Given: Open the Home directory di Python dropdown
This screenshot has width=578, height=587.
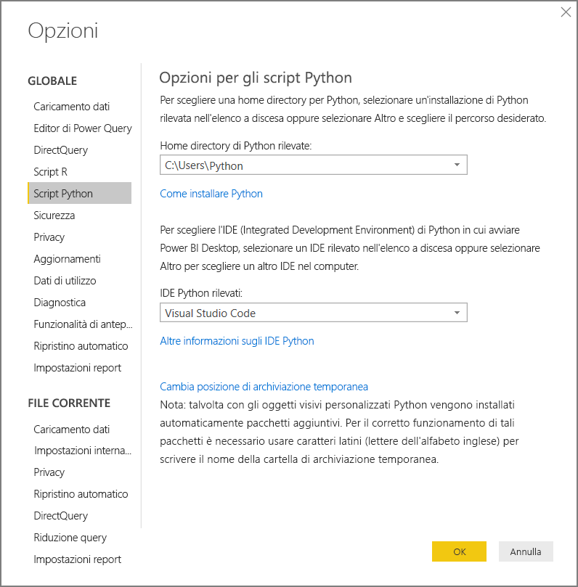Looking at the screenshot, I should pos(457,165).
